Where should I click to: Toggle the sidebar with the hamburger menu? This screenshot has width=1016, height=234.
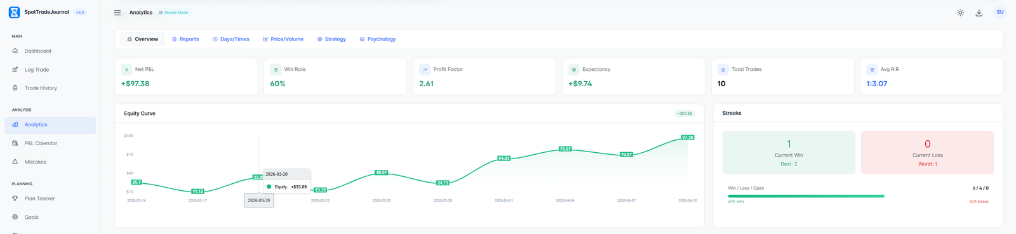[117, 13]
